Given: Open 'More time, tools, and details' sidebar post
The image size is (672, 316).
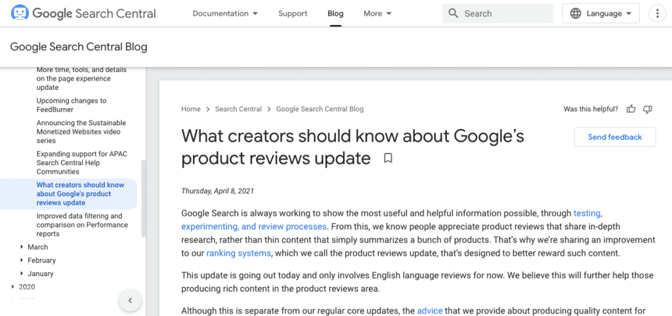Looking at the screenshot, I should 81,79.
